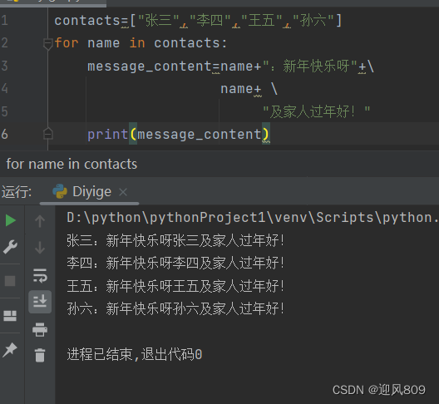439x404 pixels.
Task: Click the Restore Layout icon
Action: tap(10, 316)
